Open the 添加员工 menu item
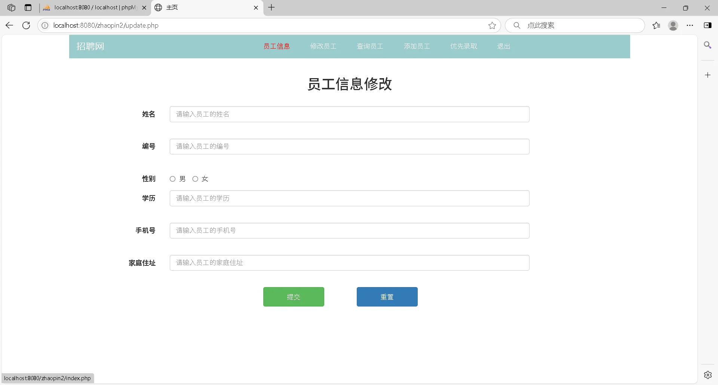Viewport: 718px width, 385px height. [416, 46]
